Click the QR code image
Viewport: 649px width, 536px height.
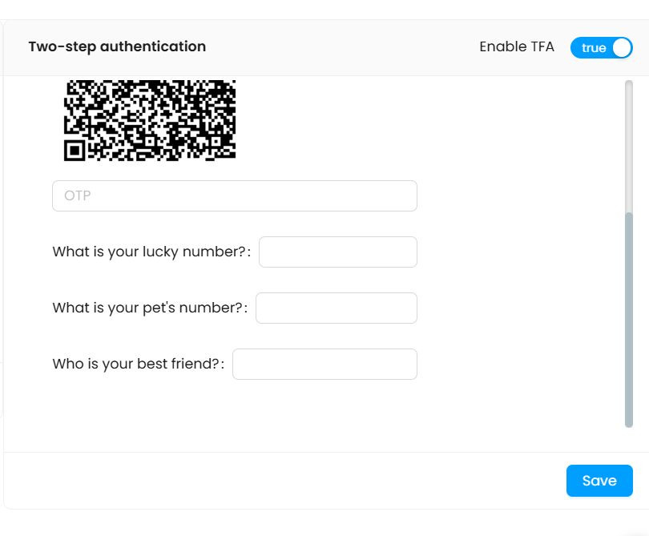[x=150, y=119]
